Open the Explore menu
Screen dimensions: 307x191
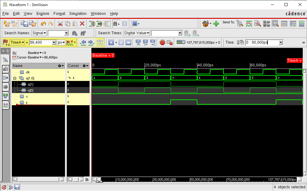pyautogui.click(x=43, y=14)
